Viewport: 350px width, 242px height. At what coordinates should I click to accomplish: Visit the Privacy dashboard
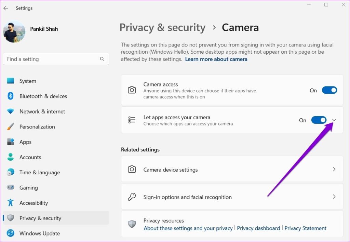coord(258,228)
